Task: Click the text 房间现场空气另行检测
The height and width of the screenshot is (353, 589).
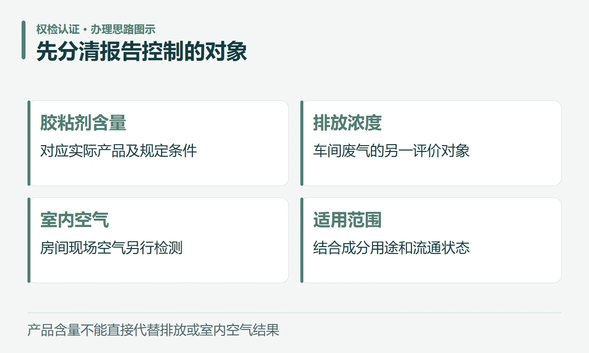Action: click(x=111, y=248)
